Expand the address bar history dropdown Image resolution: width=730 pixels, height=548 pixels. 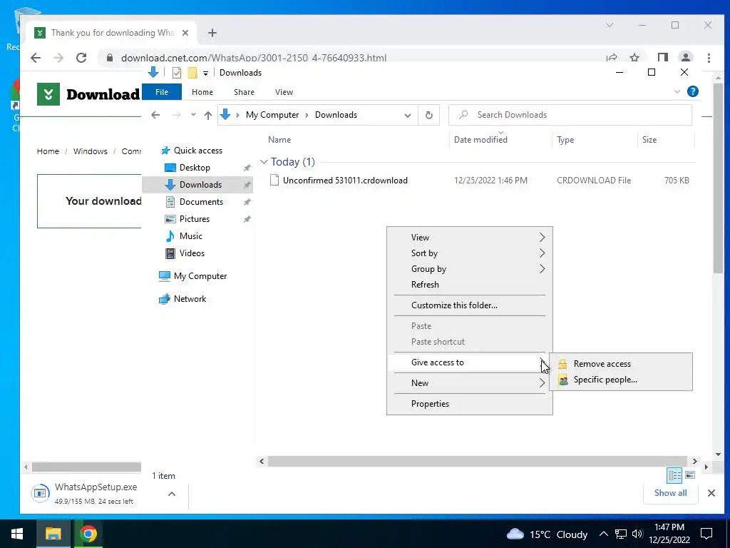pyautogui.click(x=407, y=115)
